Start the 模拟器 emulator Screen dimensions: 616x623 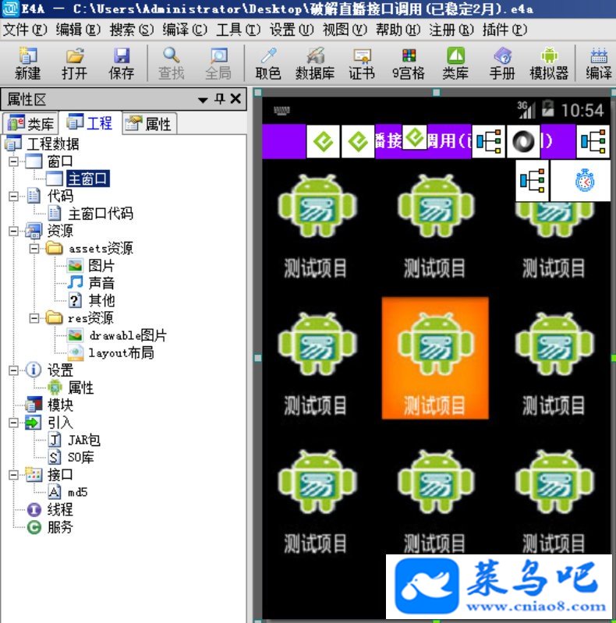click(549, 63)
